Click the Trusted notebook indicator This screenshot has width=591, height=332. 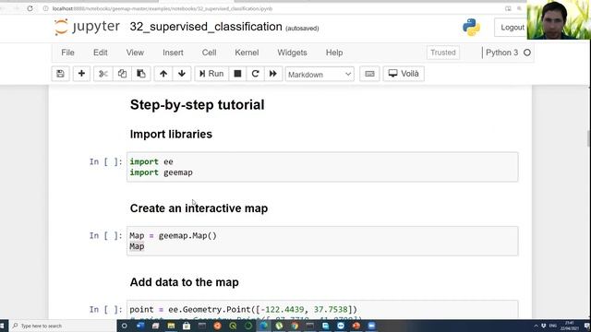(x=443, y=53)
